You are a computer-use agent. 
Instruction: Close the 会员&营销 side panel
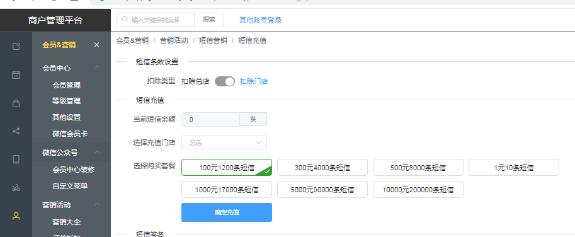click(x=96, y=45)
